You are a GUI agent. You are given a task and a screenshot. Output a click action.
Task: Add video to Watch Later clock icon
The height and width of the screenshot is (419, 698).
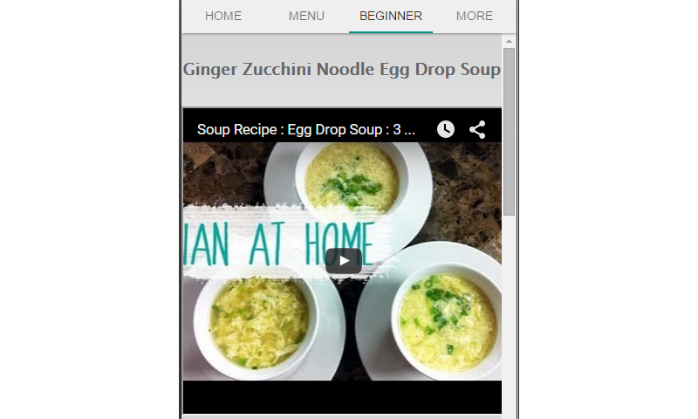446,129
